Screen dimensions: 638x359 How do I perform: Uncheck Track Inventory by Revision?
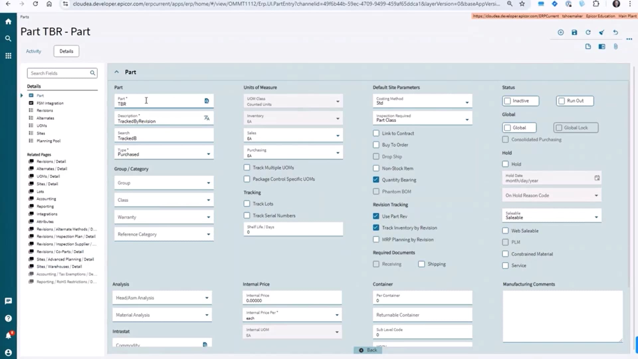click(376, 228)
